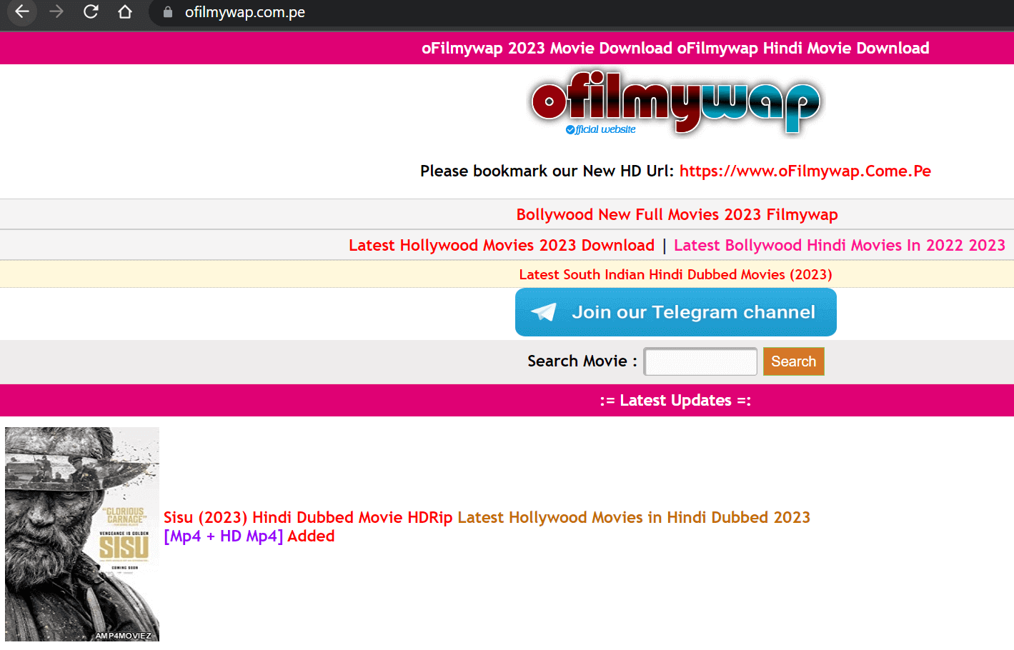
Task: Click the [Mp4 + HD Mp4] Added text
Action: tap(249, 536)
